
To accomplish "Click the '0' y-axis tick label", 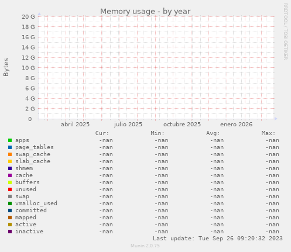I will tap(30, 119).
